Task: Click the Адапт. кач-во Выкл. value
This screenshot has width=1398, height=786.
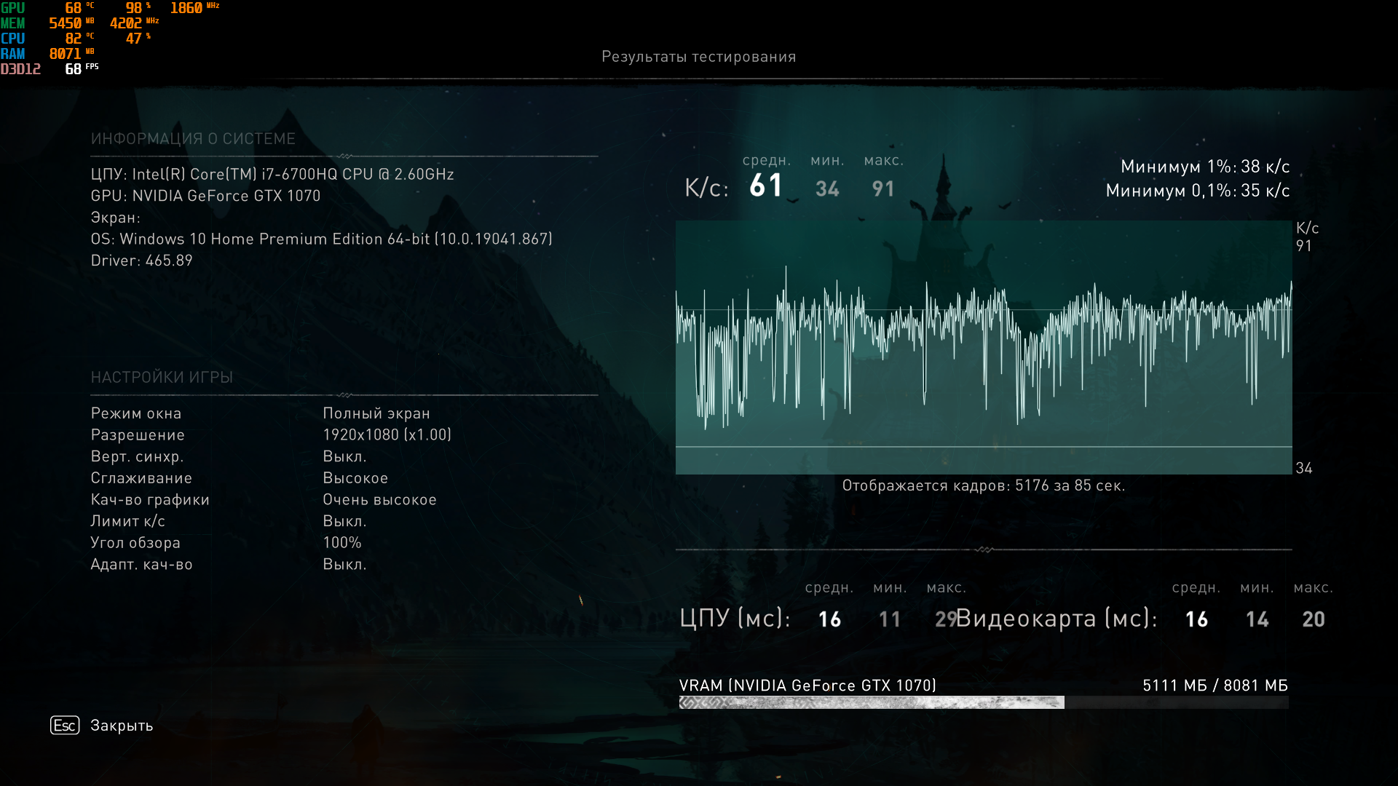Action: pos(344,564)
